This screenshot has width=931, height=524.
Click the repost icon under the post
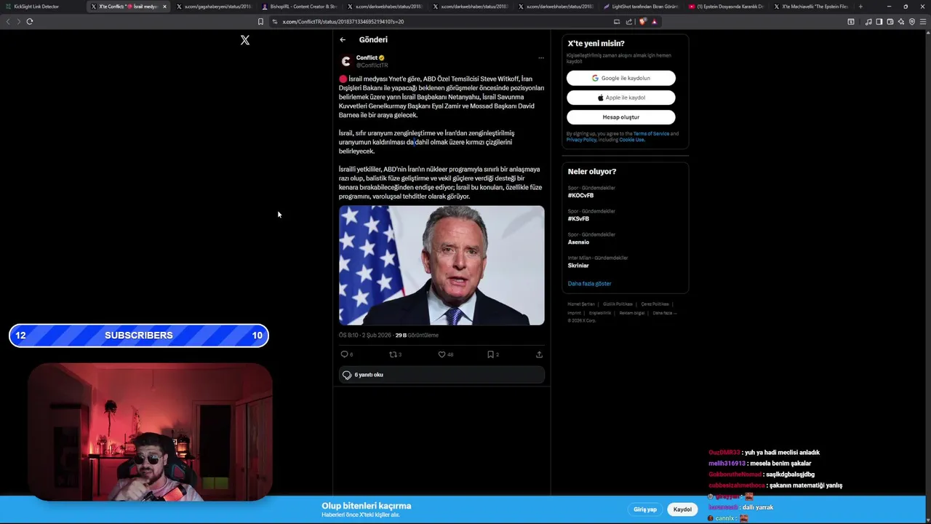(393, 354)
